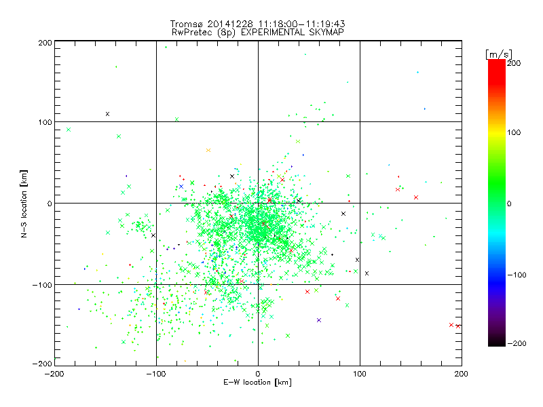The height and width of the screenshot is (407, 543).
Task: Click the "N-S location [km]" axis label
Action: [24, 203]
